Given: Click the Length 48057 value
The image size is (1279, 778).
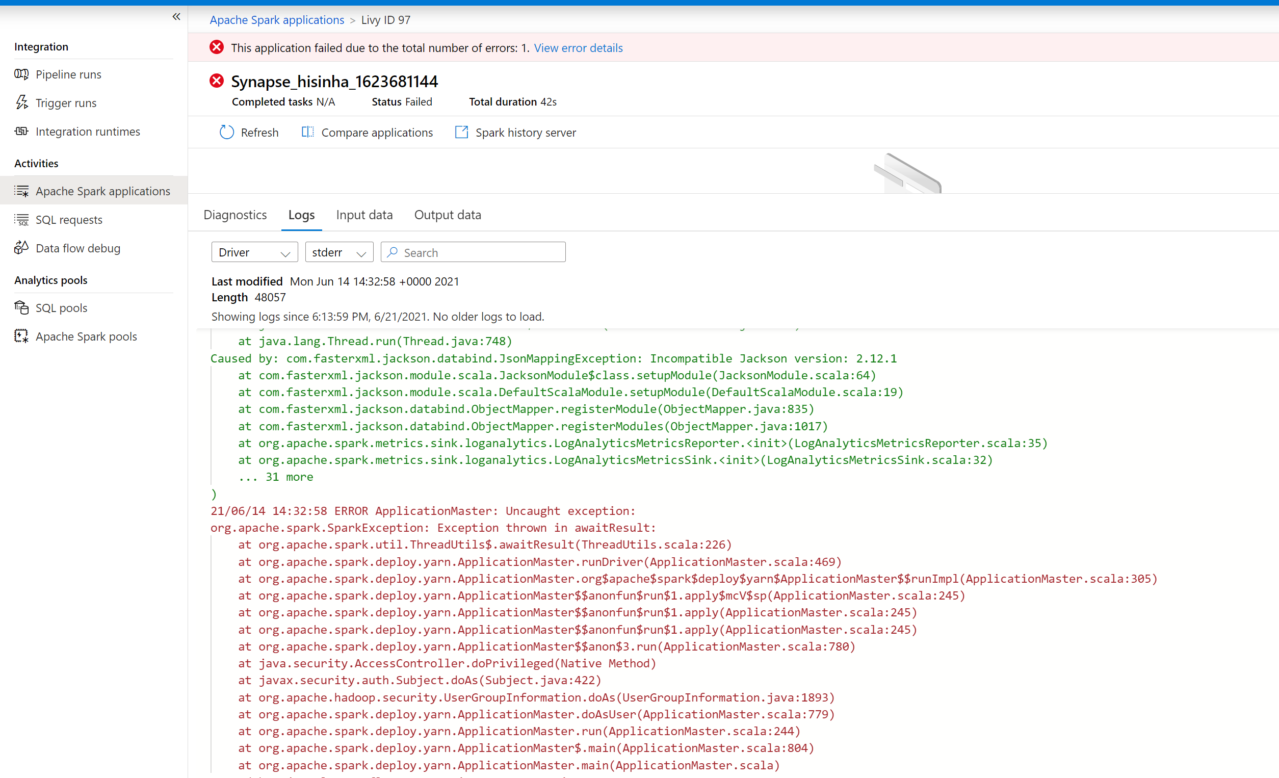Looking at the screenshot, I should click(270, 297).
